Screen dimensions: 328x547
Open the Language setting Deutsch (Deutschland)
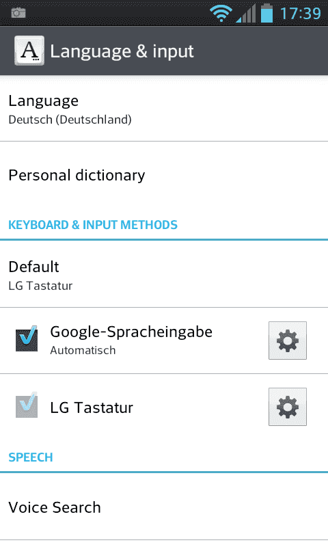tap(164, 109)
